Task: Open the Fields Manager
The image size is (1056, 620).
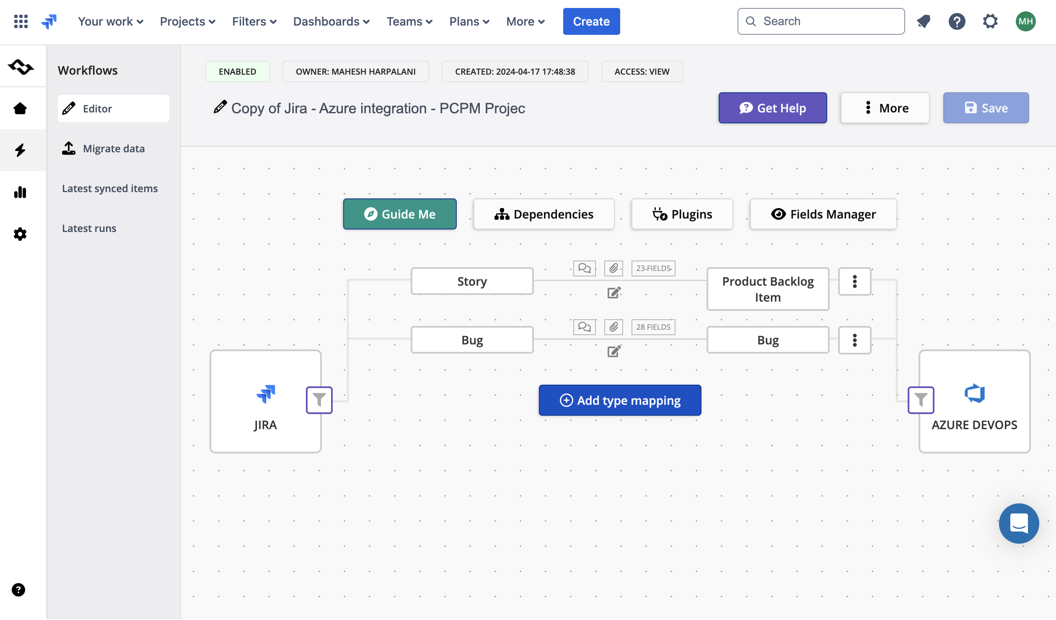Action: 823,214
